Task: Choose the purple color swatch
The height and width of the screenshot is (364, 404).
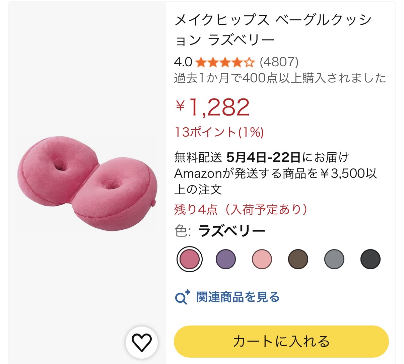Action: [226, 259]
